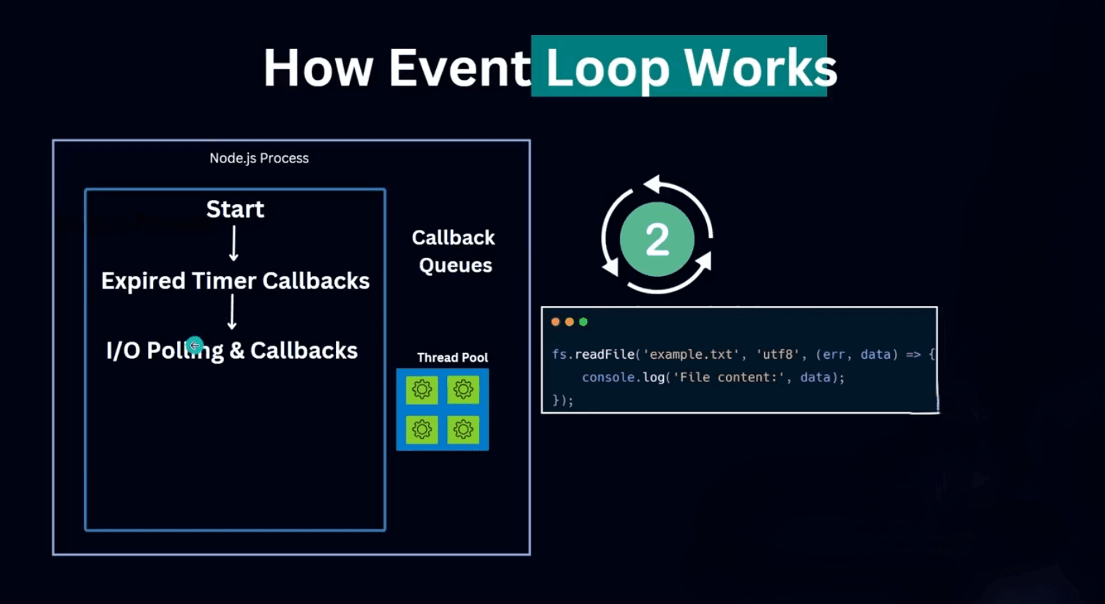The height and width of the screenshot is (604, 1105).
Task: Click the fs.readFile code line
Action: coord(741,354)
